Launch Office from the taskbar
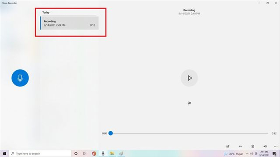 tap(94, 154)
